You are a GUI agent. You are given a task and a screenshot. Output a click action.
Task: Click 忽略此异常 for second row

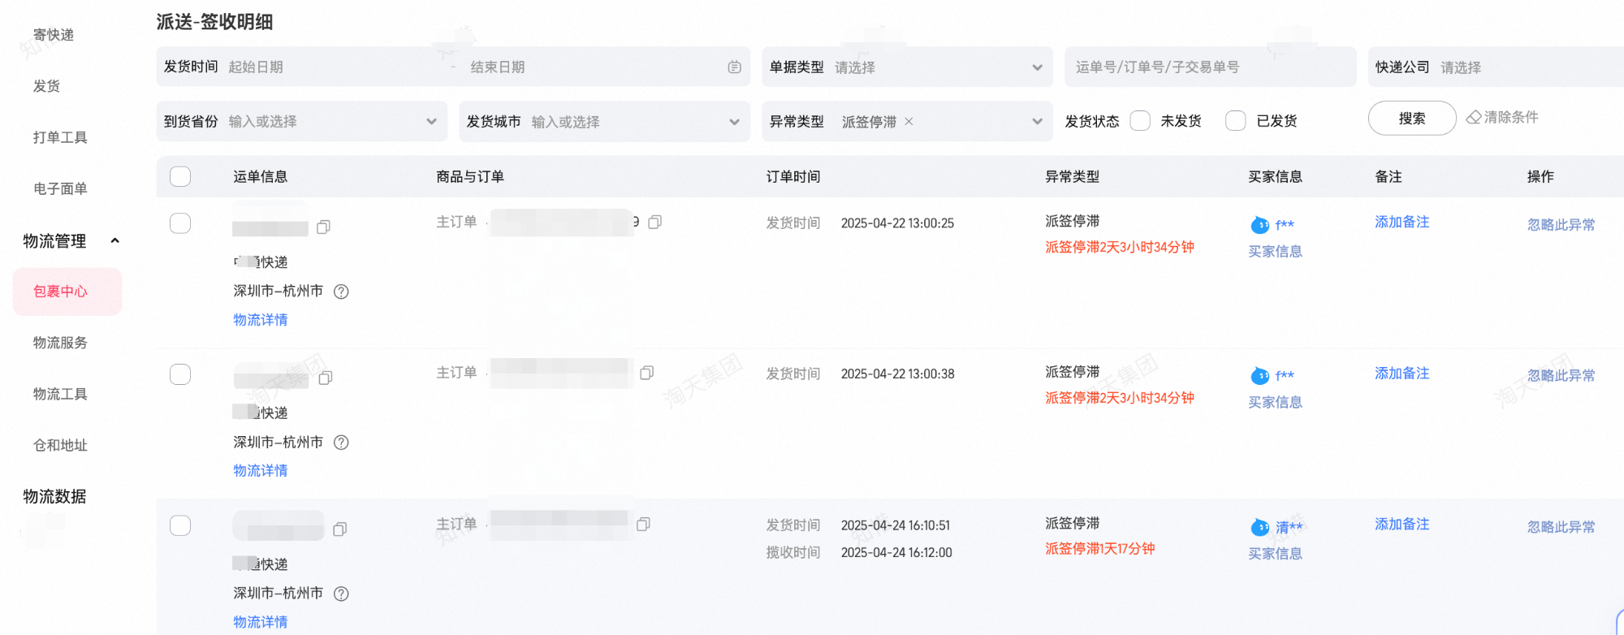tap(1561, 375)
